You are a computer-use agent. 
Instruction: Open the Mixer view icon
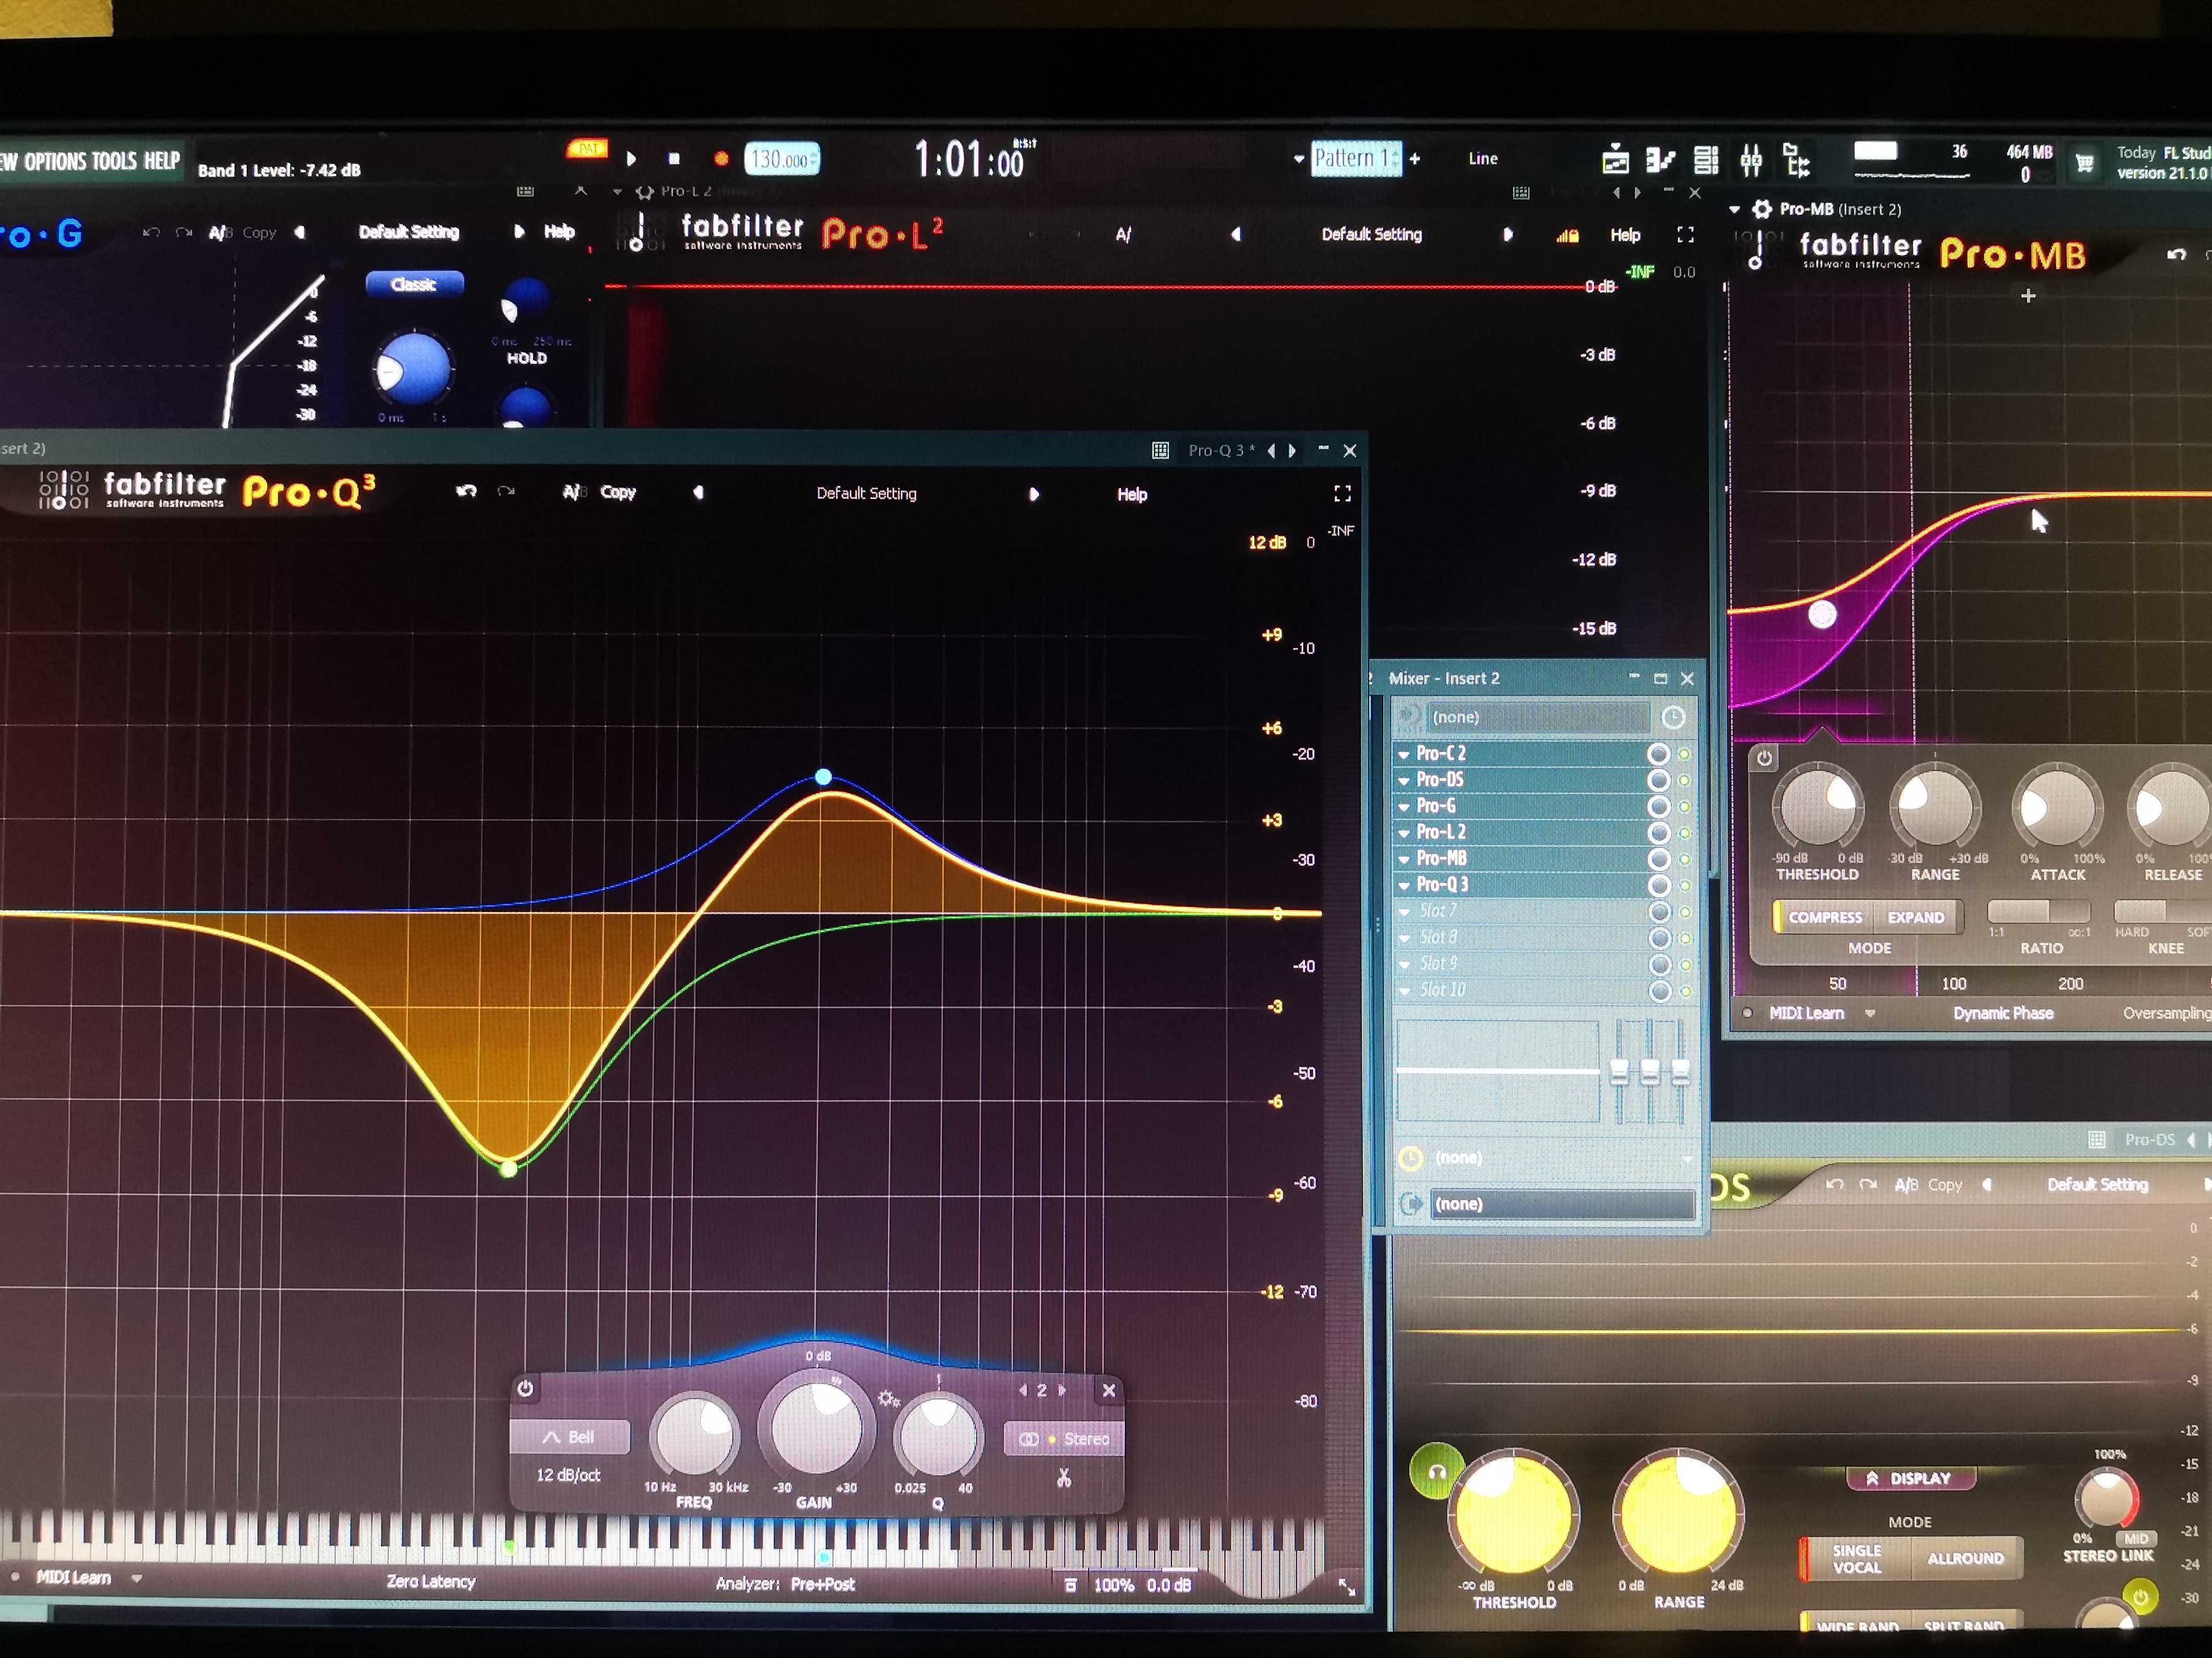(x=1751, y=159)
